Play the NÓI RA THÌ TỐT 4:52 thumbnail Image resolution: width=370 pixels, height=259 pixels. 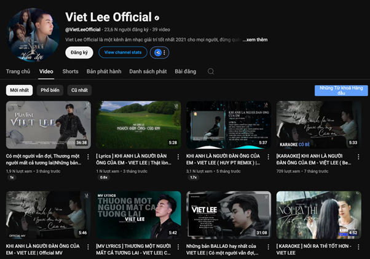click(319, 215)
